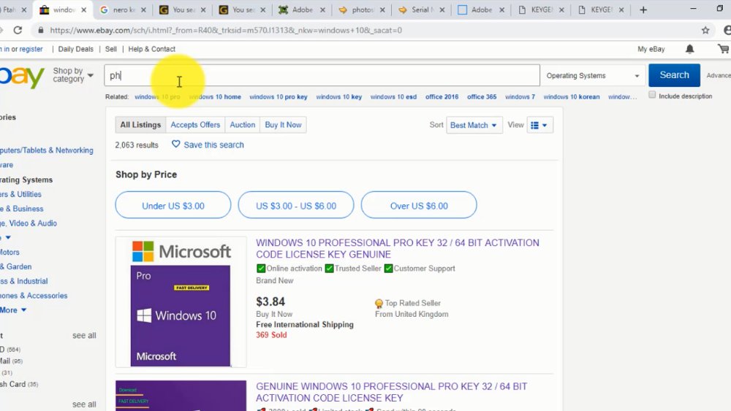
Task: Bookmark page with the star icon
Action: pos(705,30)
